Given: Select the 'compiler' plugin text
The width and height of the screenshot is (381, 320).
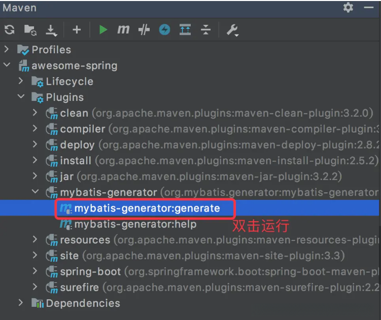Looking at the screenshot, I should pos(83,129).
